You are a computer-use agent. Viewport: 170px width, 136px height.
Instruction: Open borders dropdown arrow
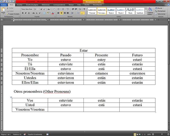click(x=84, y=13)
